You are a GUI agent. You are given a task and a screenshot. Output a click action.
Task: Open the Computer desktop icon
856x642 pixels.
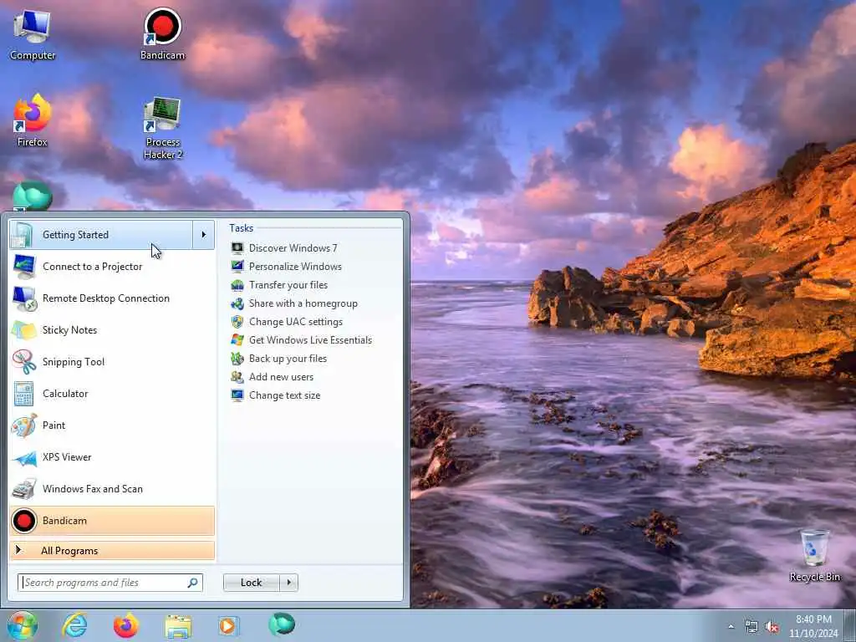[33, 35]
